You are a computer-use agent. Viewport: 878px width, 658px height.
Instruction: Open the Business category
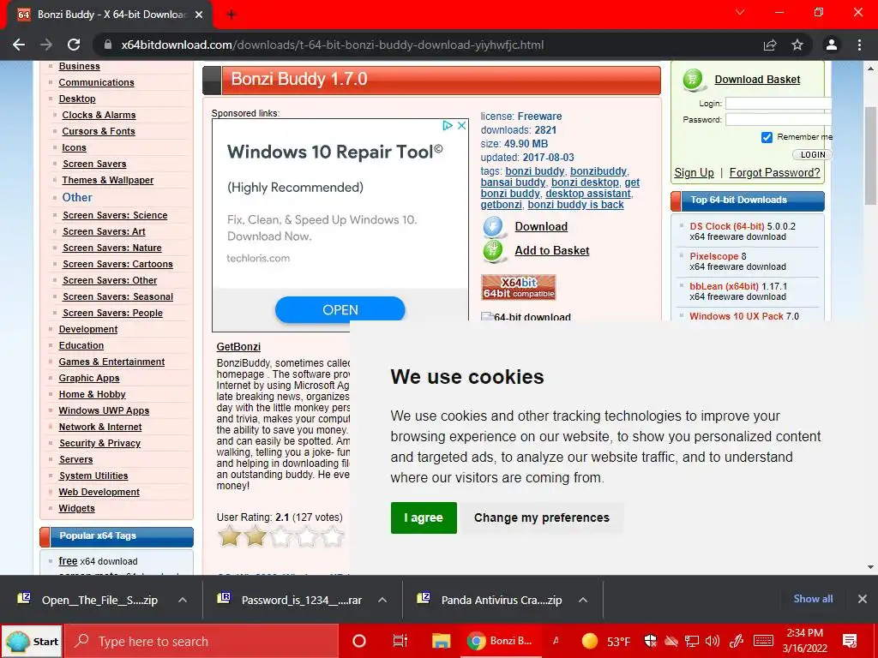pyautogui.click(x=80, y=66)
